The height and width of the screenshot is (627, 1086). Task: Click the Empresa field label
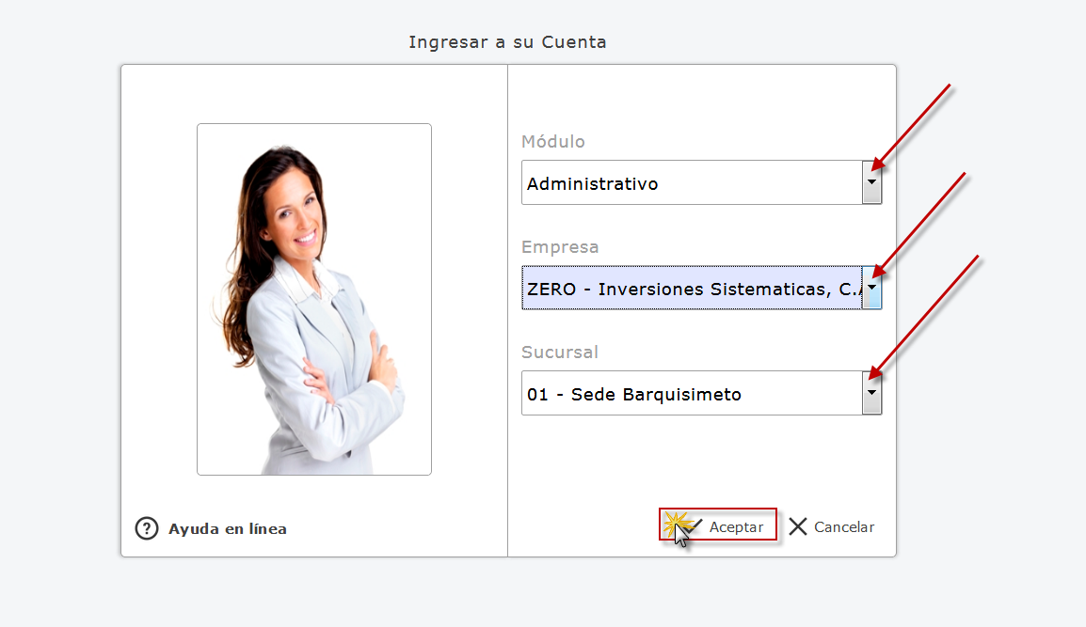coord(560,247)
